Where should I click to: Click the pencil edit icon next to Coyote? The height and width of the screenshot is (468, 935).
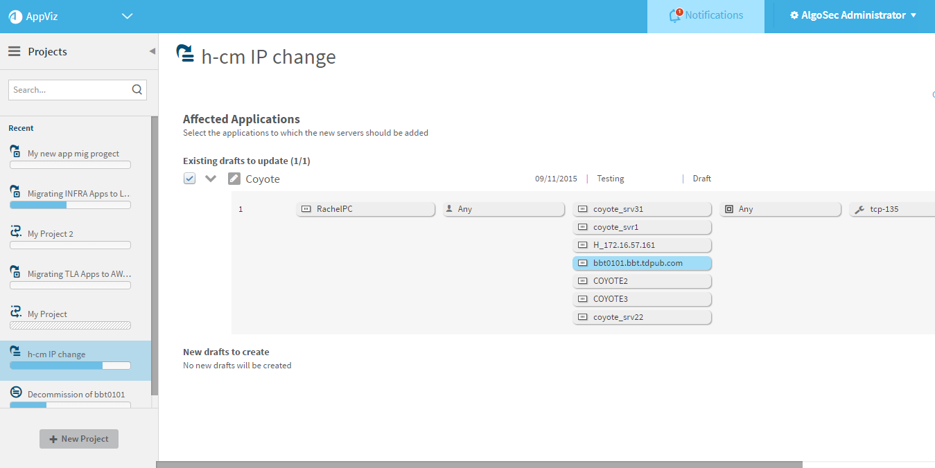(234, 179)
